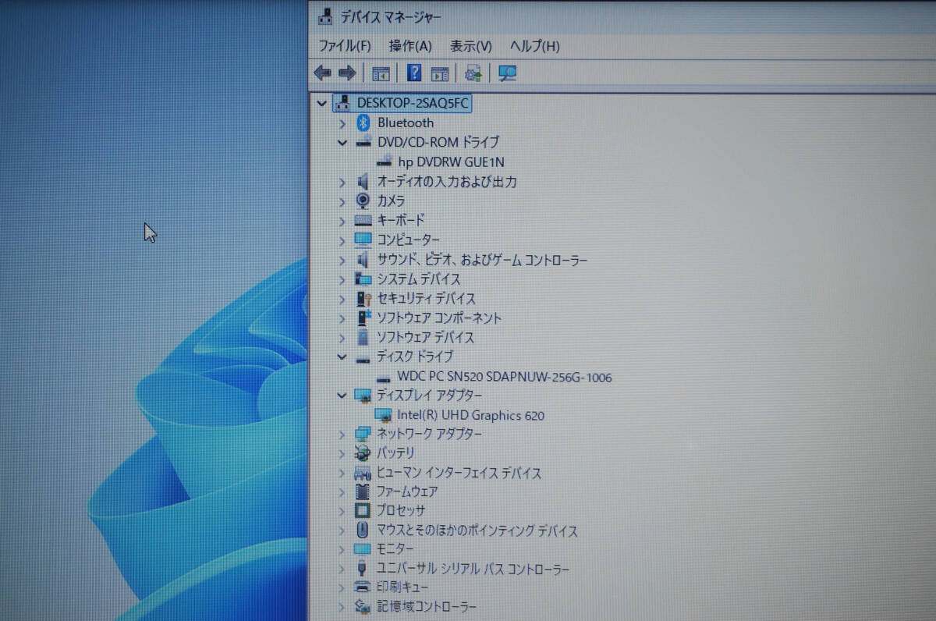The height and width of the screenshot is (621, 936).
Task: Click the ユニバーサル シリアル バス USB icon
Action: pos(363,569)
